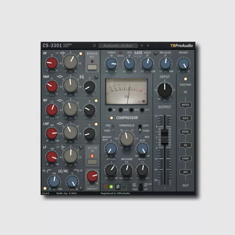Screen dimensions: 235x235
Task: Toggle the high-cut enable LED
Action: (81, 188)
